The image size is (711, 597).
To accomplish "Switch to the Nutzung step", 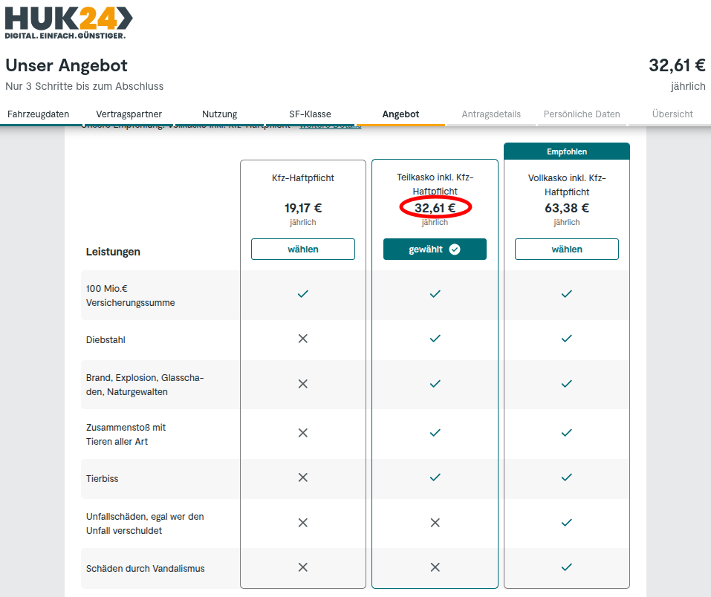I will coord(219,114).
